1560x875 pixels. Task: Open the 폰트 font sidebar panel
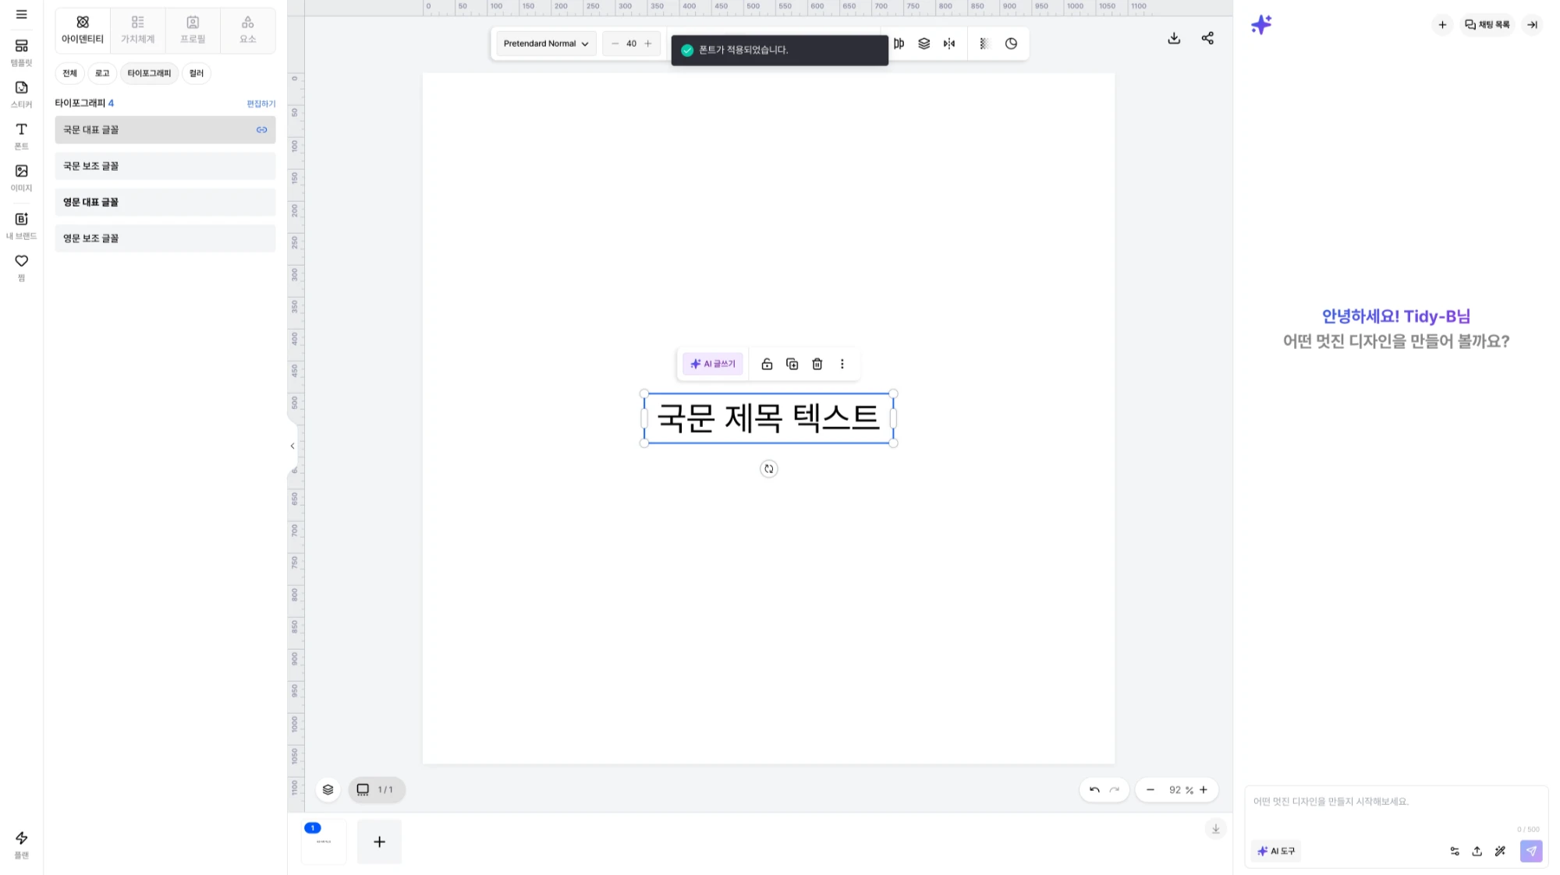[x=21, y=136]
